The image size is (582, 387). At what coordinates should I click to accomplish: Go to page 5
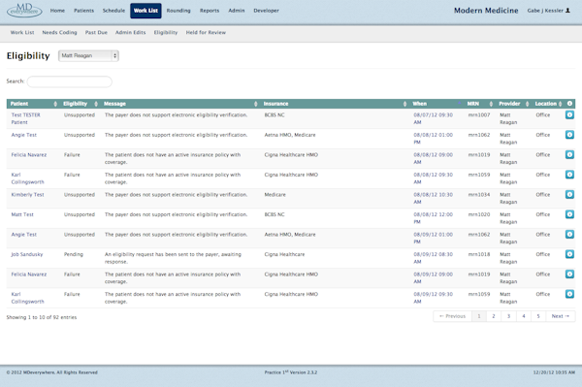click(x=538, y=316)
